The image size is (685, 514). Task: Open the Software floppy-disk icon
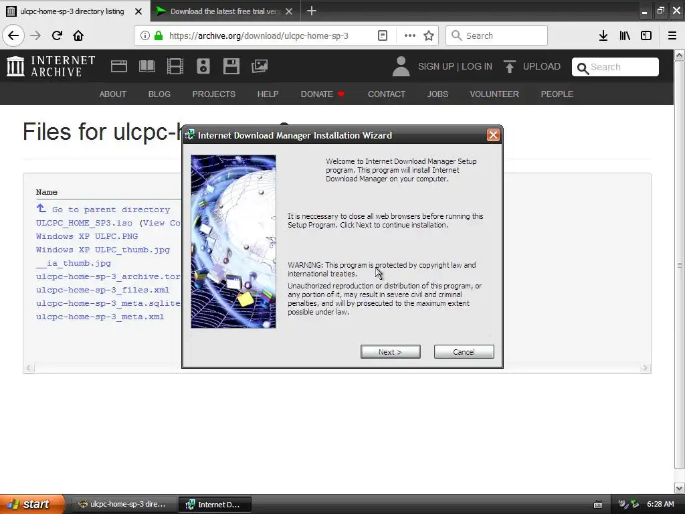coord(231,66)
